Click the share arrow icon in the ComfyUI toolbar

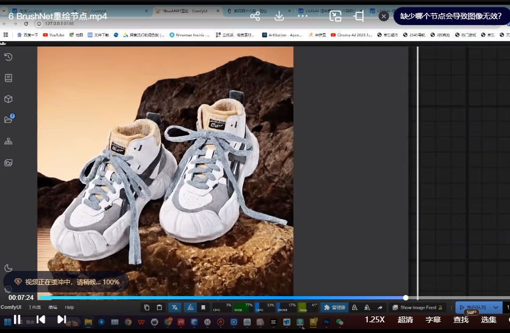coord(380,307)
